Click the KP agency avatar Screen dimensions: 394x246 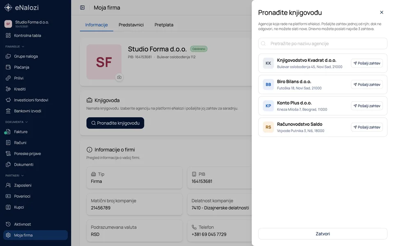point(268,106)
